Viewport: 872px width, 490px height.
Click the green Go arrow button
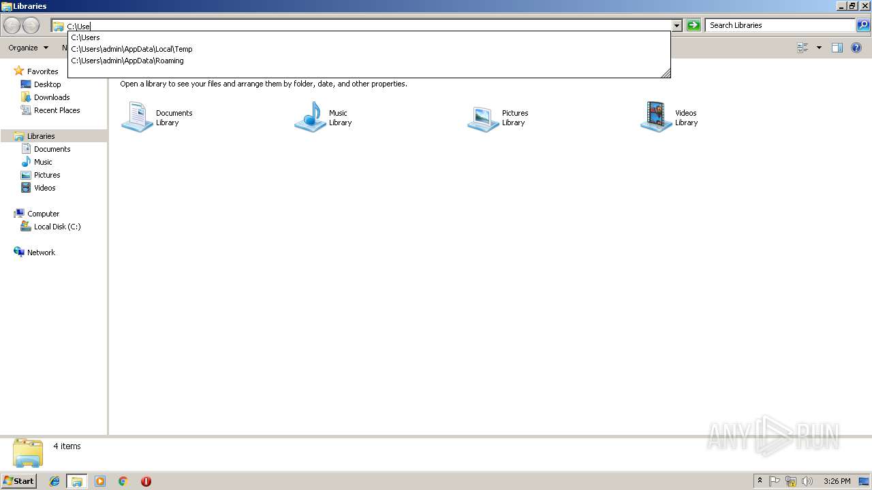(x=694, y=25)
